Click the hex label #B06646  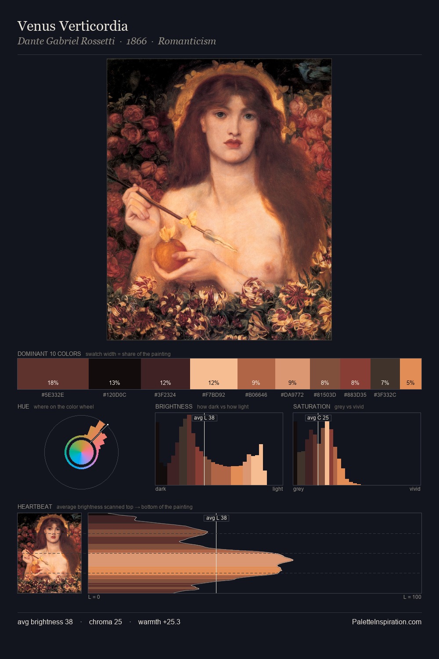256,395
